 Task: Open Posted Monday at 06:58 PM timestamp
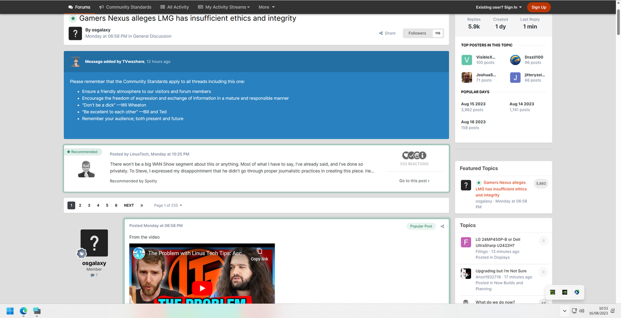pos(156,226)
